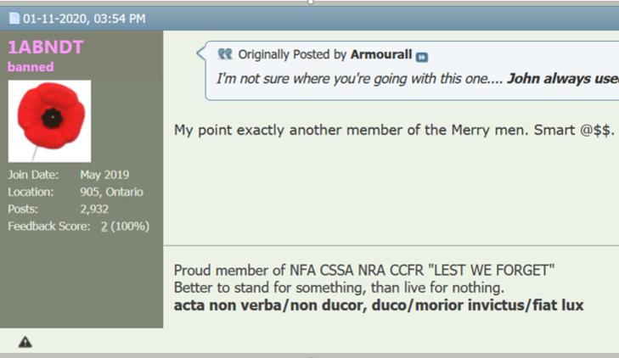Click the Posts count "2,932"
Image resolution: width=619 pixels, height=358 pixels.
[x=94, y=210]
